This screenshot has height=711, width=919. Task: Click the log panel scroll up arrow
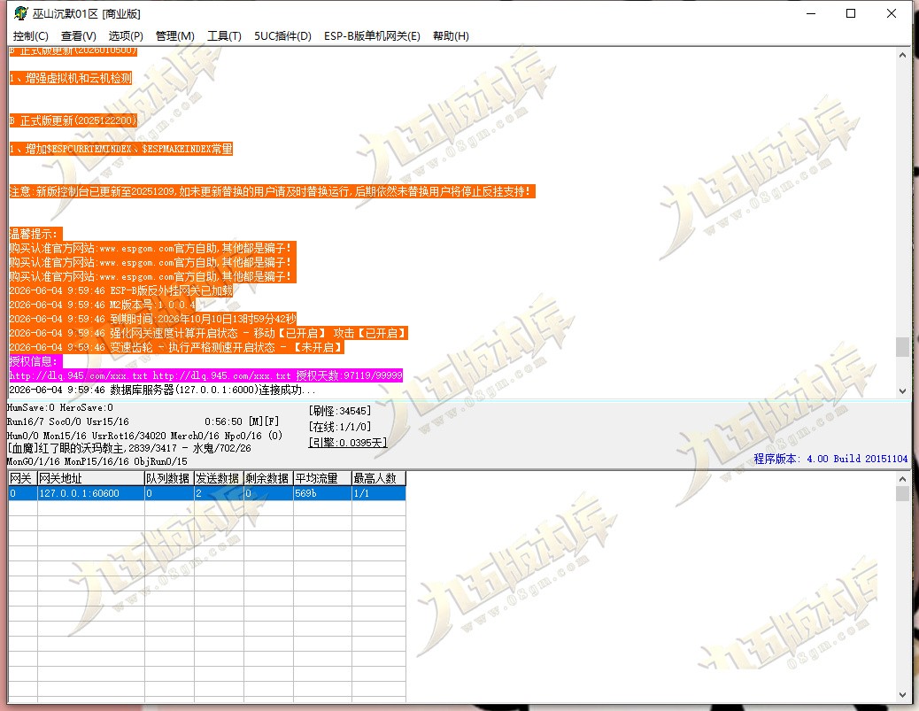(x=902, y=55)
